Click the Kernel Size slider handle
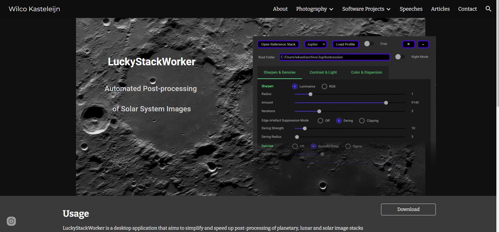This screenshot has width=499, height=232. (x=322, y=154)
